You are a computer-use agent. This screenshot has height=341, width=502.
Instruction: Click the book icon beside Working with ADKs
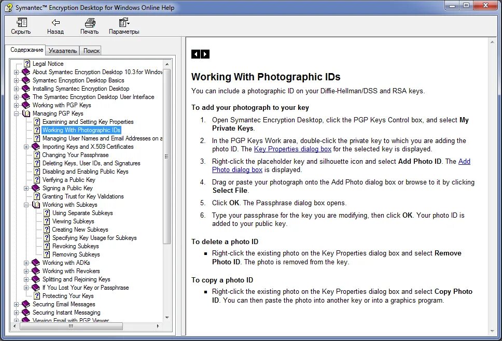click(x=36, y=263)
